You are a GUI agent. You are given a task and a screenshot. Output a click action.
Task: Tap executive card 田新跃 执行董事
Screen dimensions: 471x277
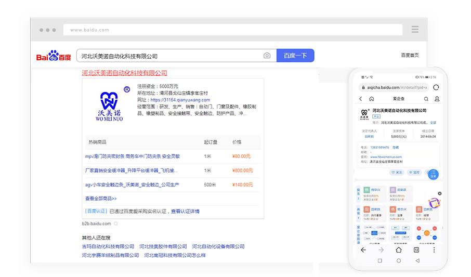pyautogui.click(x=374, y=214)
